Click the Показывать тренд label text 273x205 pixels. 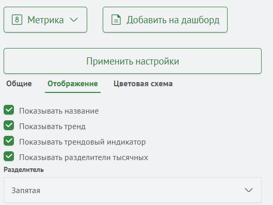[53, 127]
